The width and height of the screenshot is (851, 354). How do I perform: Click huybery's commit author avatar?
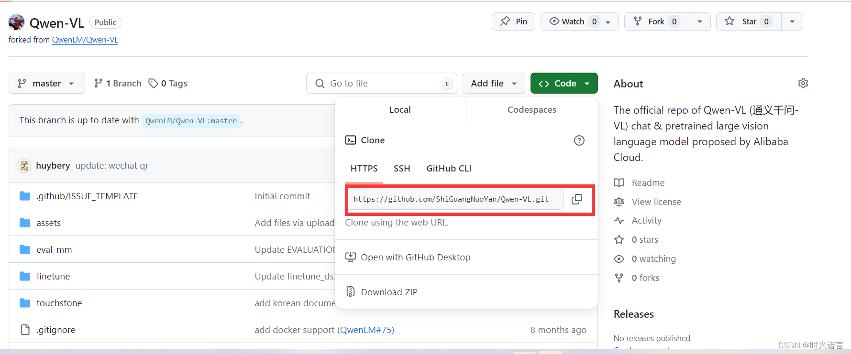(x=24, y=165)
